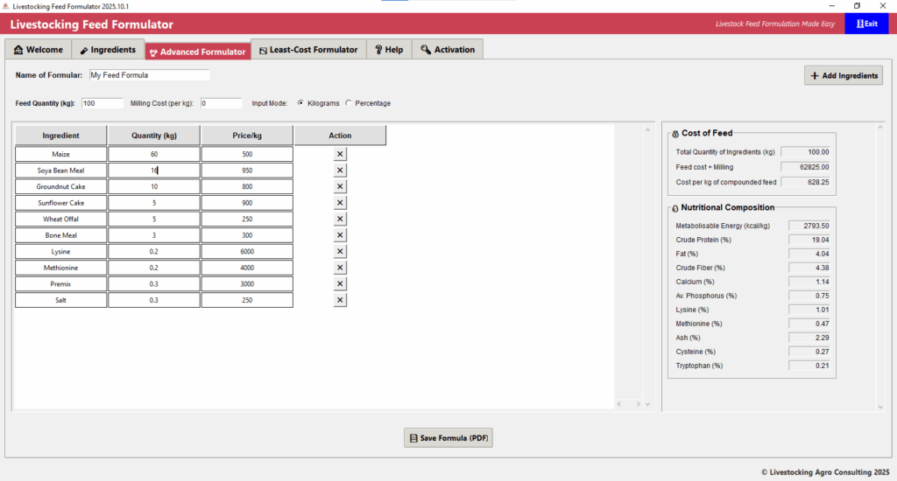897x481 pixels.
Task: Delete the Sunflower Cake row
Action: 340,203
